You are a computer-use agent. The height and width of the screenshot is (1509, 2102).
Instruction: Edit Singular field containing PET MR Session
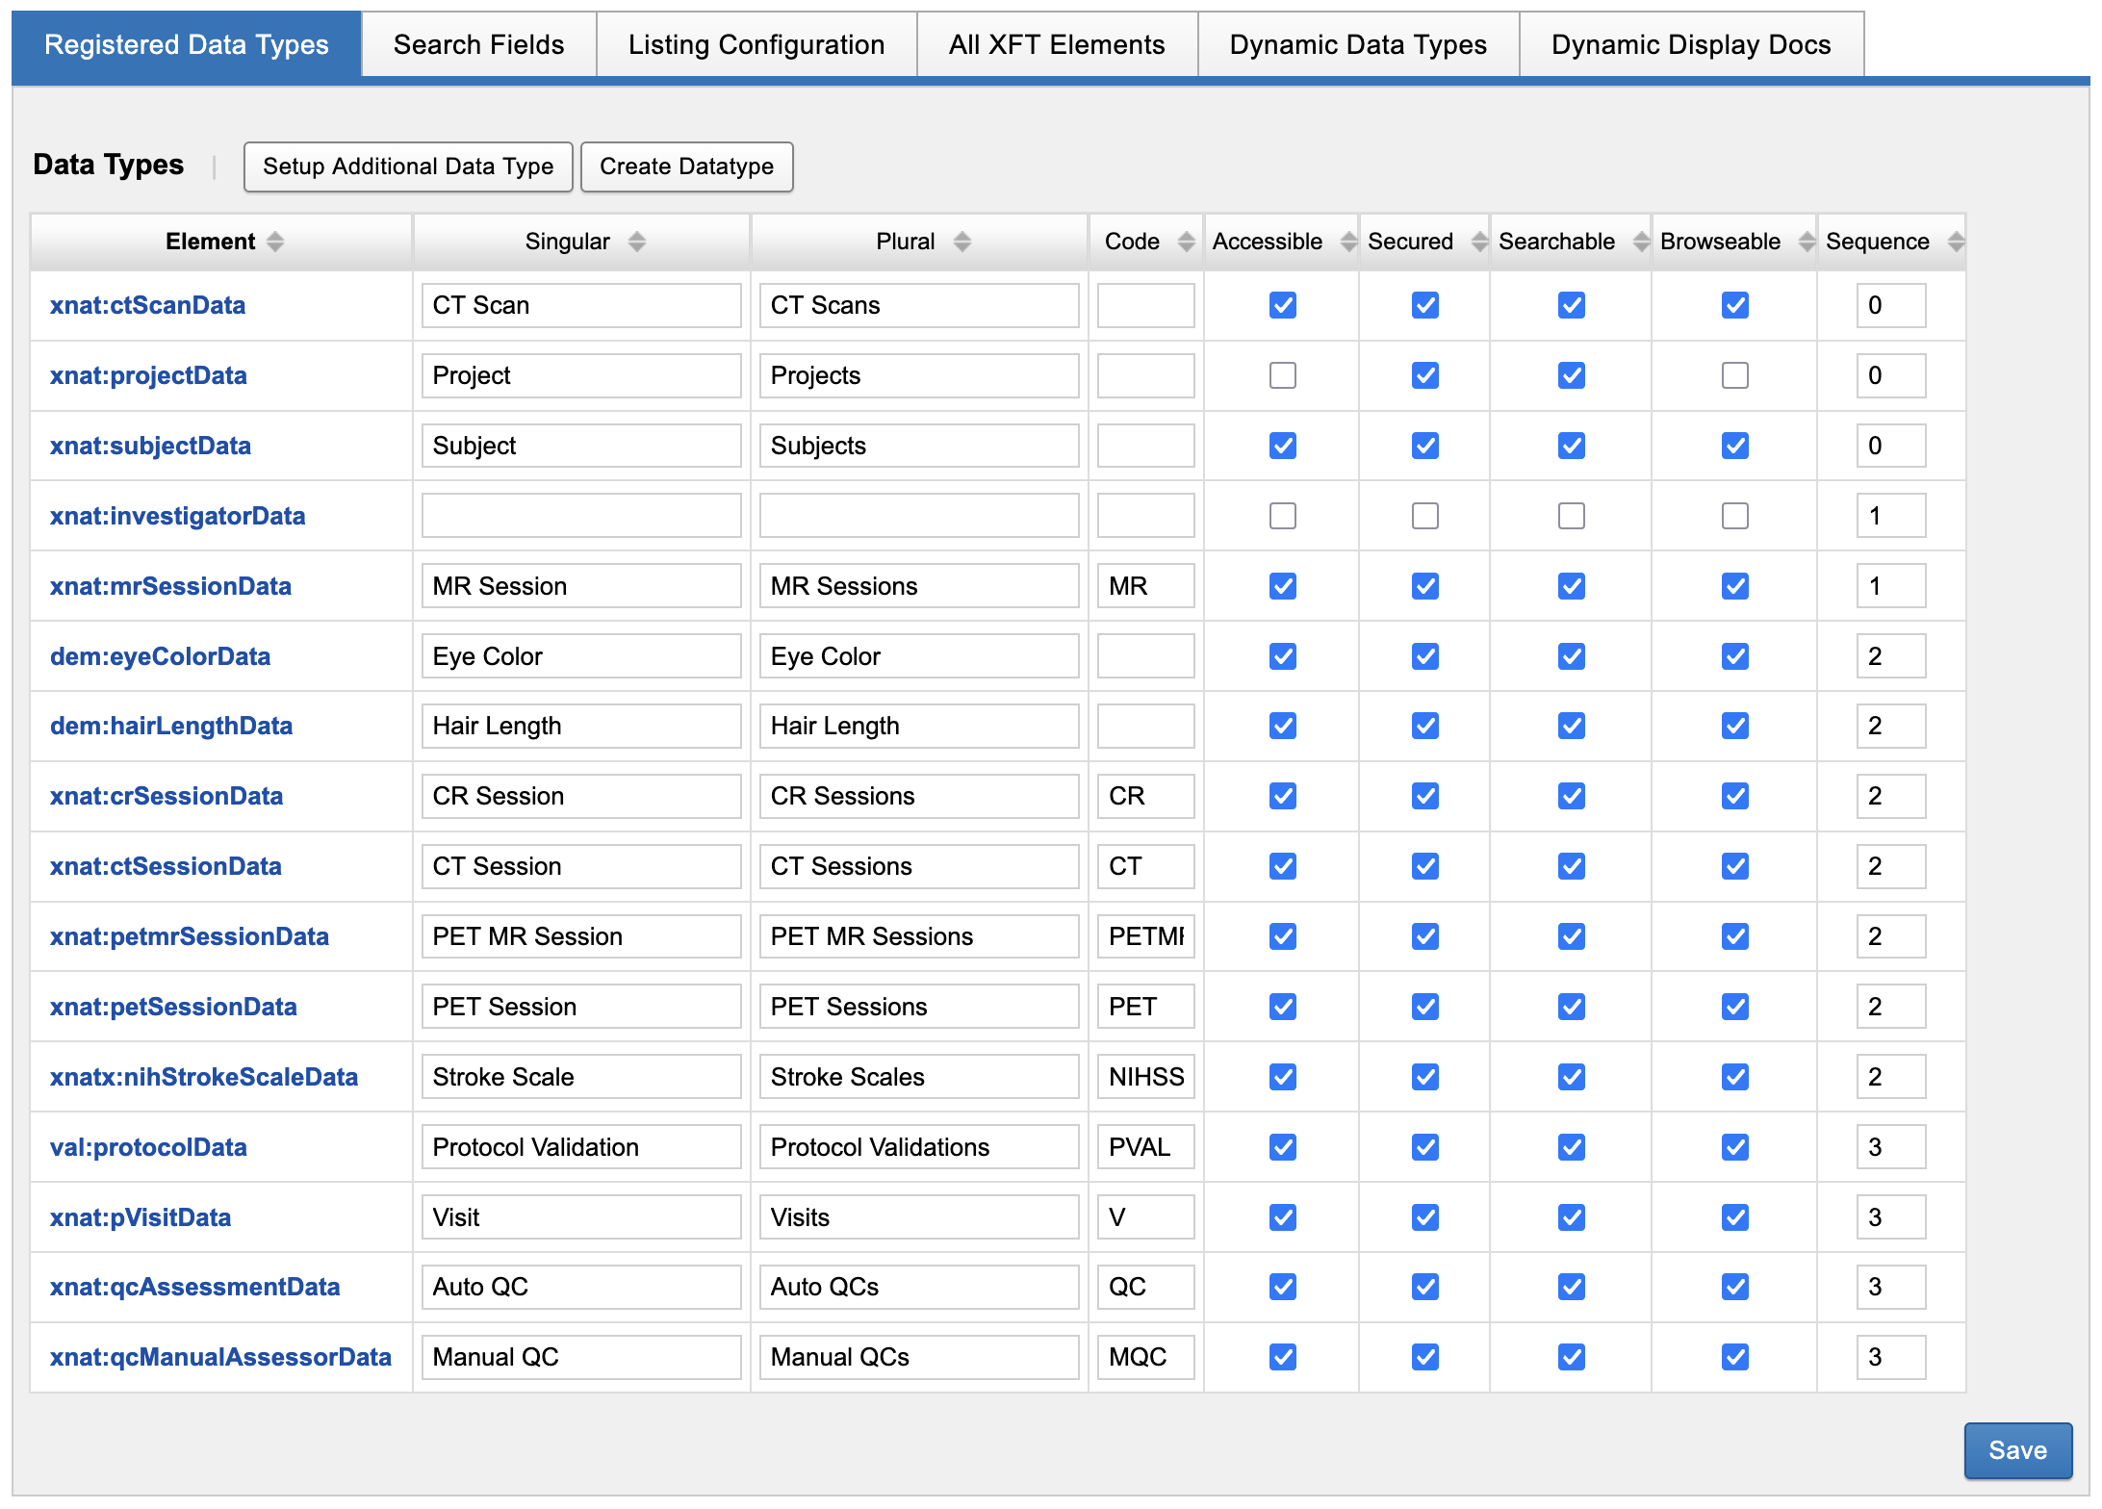(581, 936)
